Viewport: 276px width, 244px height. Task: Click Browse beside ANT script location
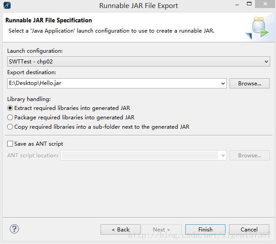[249, 156]
